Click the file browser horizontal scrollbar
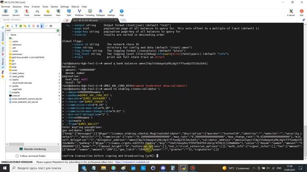307x172 pixels. 33,144
